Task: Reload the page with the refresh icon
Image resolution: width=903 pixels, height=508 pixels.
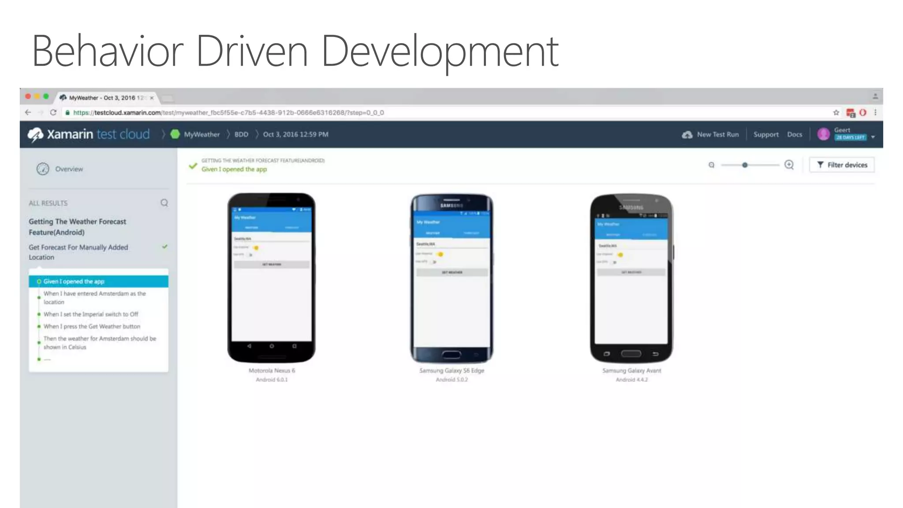Action: pyautogui.click(x=53, y=112)
